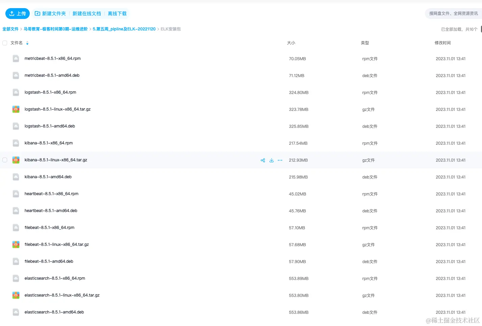Click file icon of kibana-8.5.1-x86_64.rpm

(x=16, y=143)
